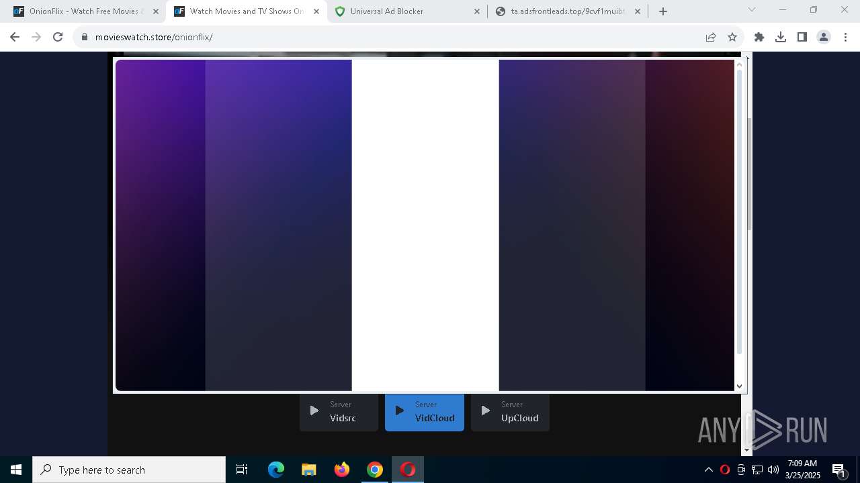This screenshot has width=860, height=483.
Task: Open the Windows Start menu
Action: [16, 470]
